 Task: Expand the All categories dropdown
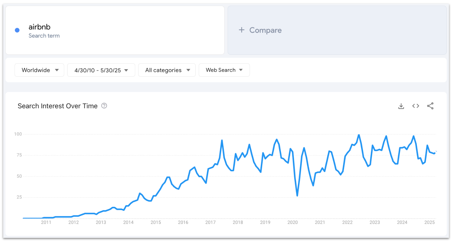point(167,70)
